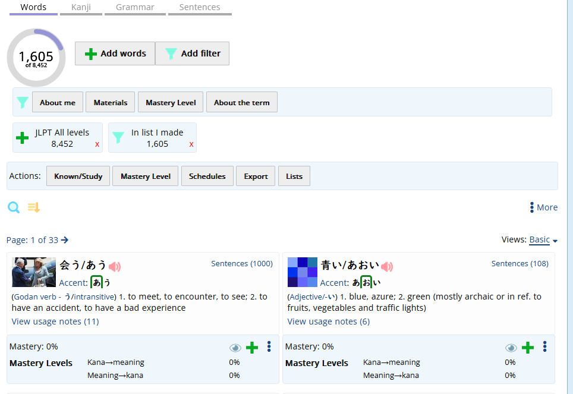The image size is (573, 394).
Task: Click the Accent link under 会う
Action: 73,283
